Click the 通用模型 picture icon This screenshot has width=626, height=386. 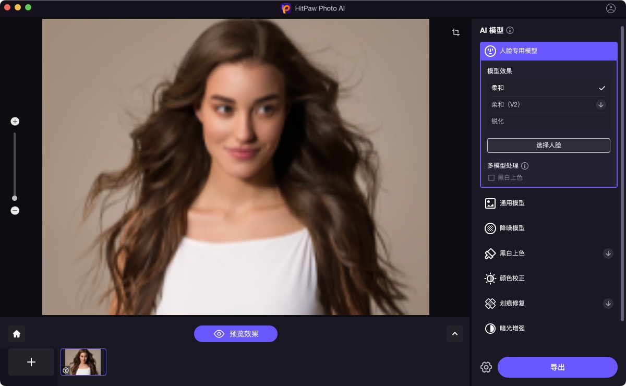(490, 203)
